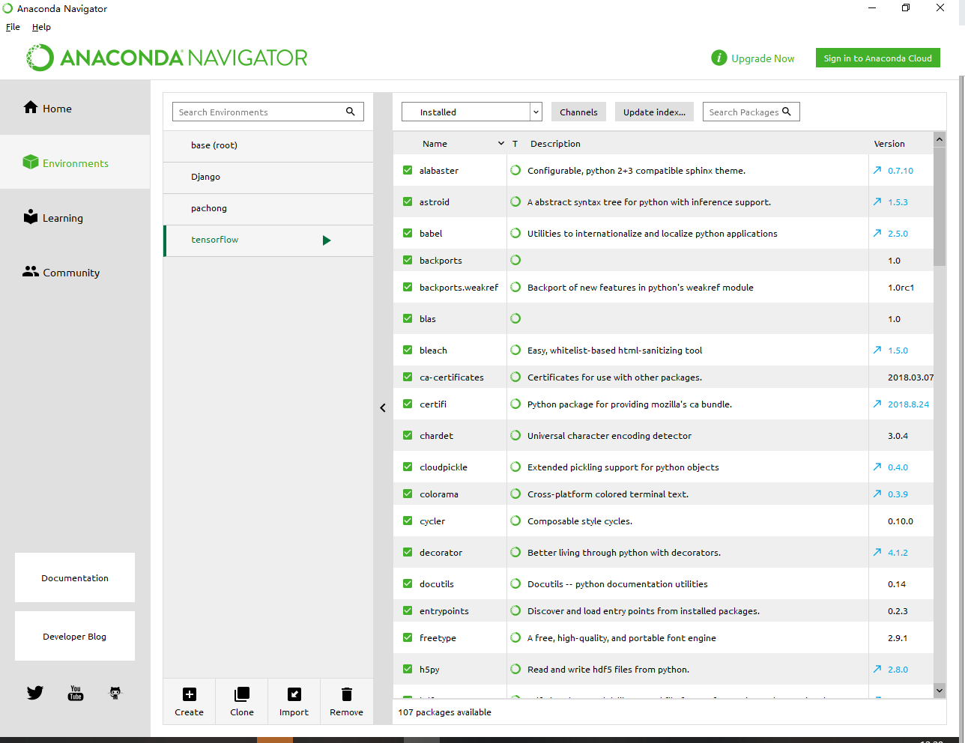Image resolution: width=965 pixels, height=743 pixels.
Task: Click the update arrow next to decorator version
Action: coord(877,552)
